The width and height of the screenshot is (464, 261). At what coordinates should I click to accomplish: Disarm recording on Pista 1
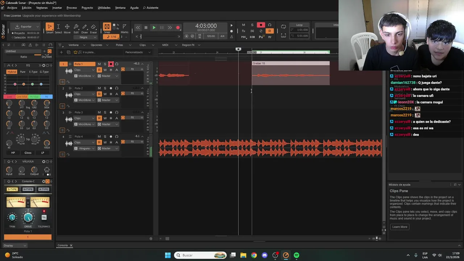tap(111, 64)
